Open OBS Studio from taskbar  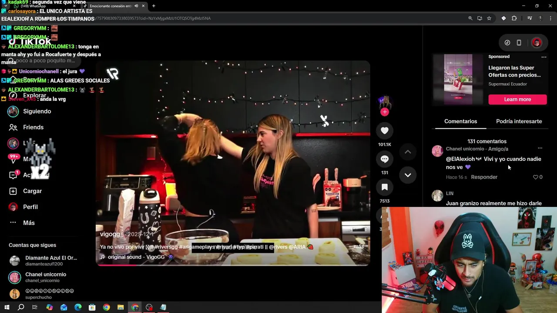(x=149, y=307)
